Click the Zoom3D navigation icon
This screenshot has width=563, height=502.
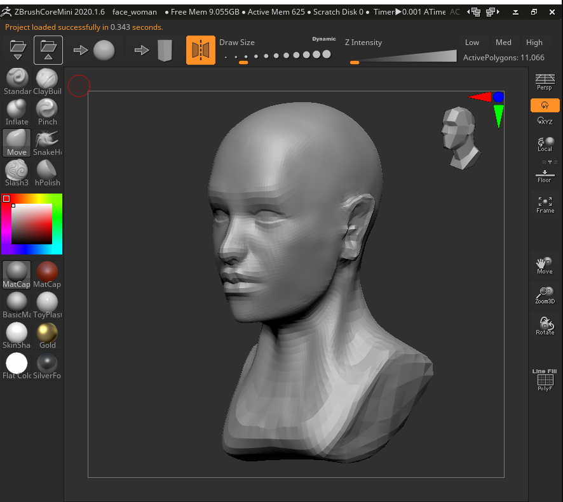pyautogui.click(x=545, y=296)
